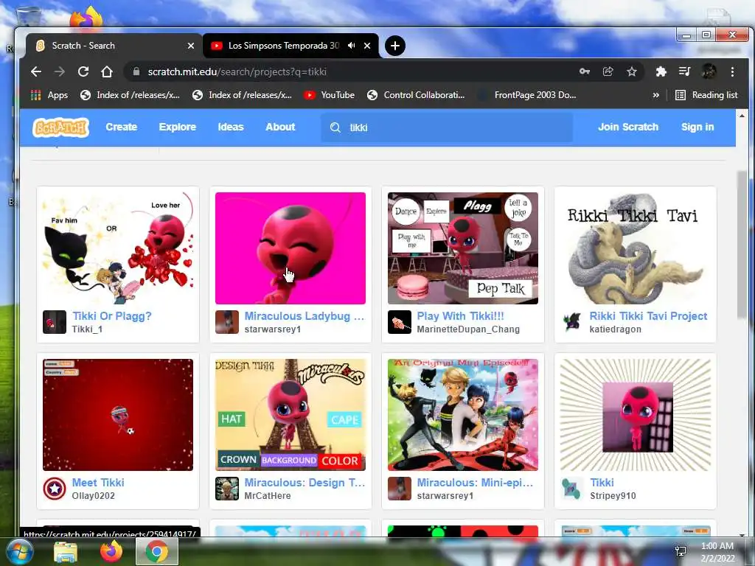
Task: Reload the page with the refresh icon
Action: 83,71
